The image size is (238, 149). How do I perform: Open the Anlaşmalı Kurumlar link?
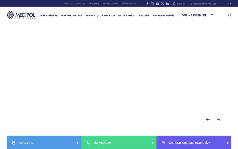74,4
